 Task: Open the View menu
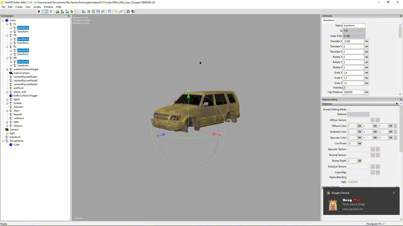[28, 7]
